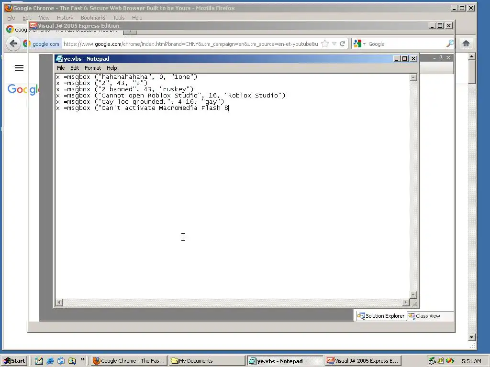Click the Notepad icon in ye.vbs title bar
This screenshot has height=367, width=490.
coord(59,59)
